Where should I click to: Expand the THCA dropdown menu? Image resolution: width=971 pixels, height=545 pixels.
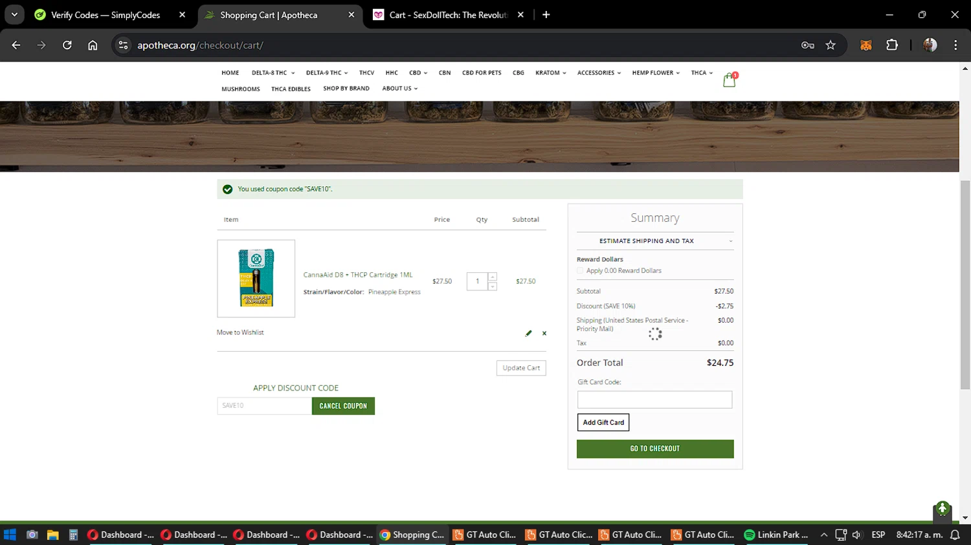[702, 73]
